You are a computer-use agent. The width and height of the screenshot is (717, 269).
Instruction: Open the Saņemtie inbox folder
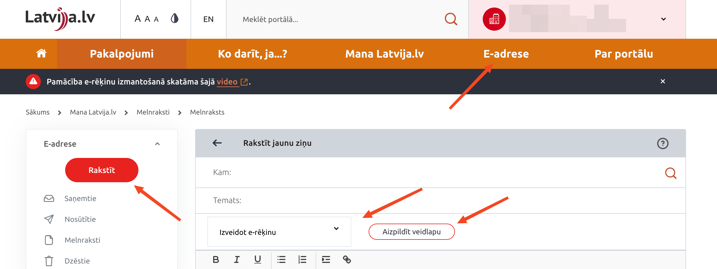pos(80,198)
